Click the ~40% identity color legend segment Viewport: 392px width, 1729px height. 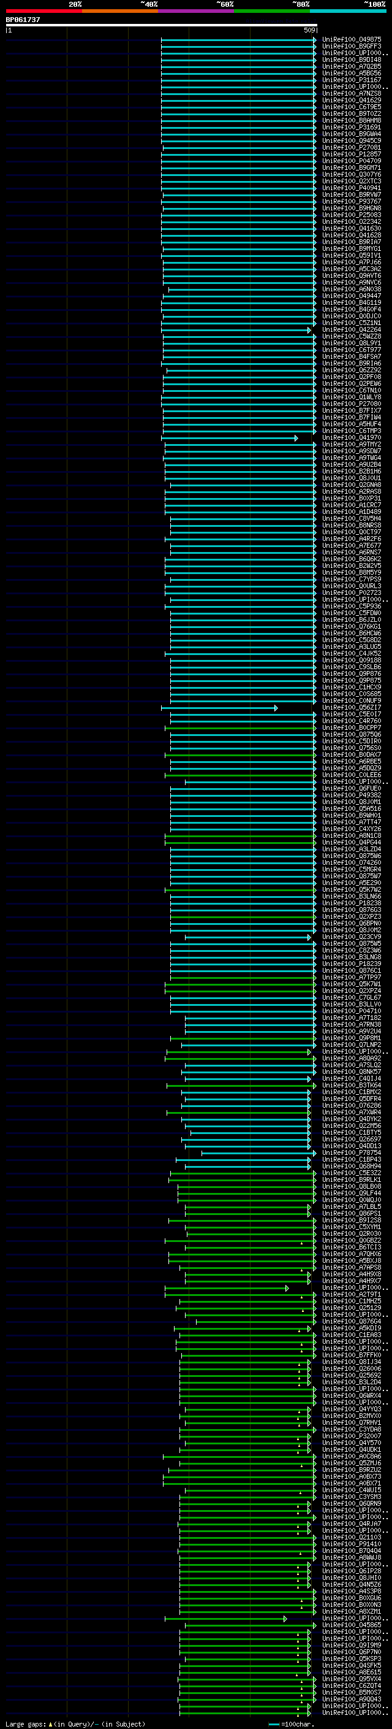120,11
